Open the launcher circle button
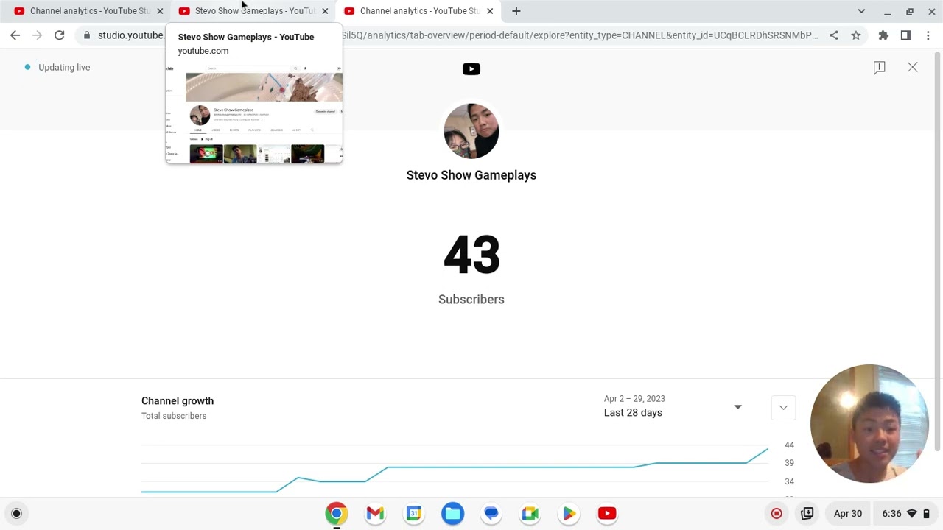Screen dimensions: 943x530 16,514
